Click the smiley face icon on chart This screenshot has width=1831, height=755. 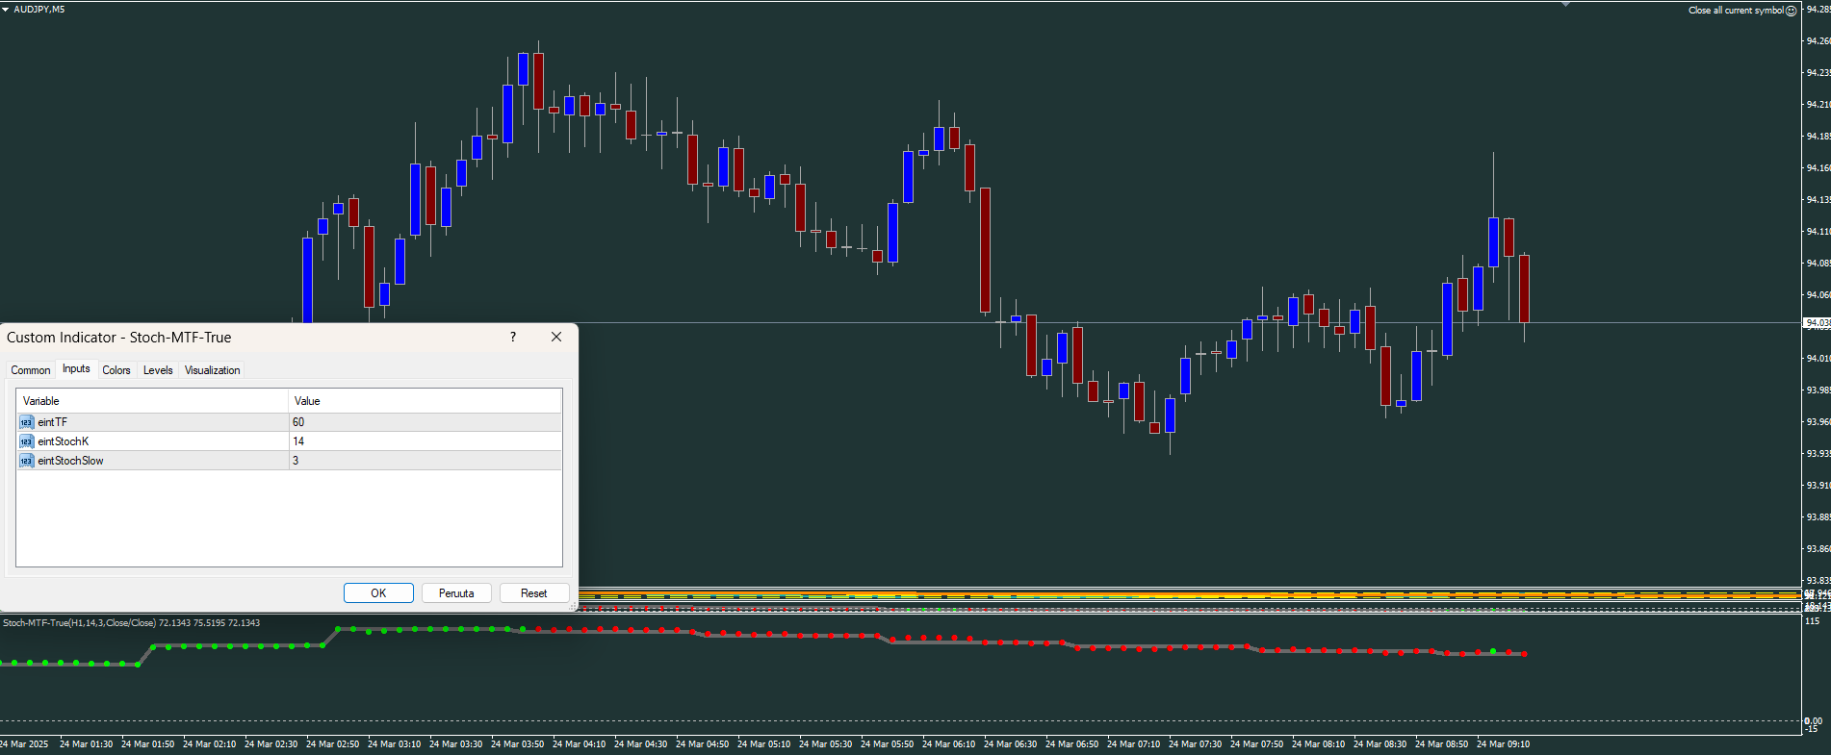(1792, 11)
